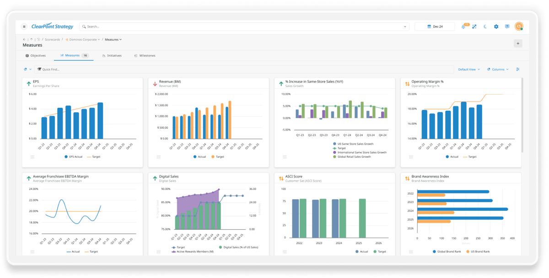Image resolution: width=549 pixels, height=278 pixels.
Task: Click the Operating Margin orange status icon
Action: [407, 84]
